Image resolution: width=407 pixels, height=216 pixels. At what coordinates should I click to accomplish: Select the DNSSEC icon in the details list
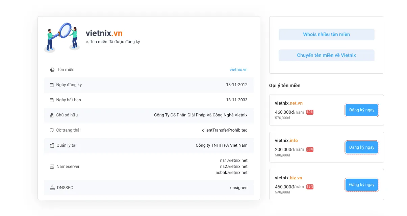(52, 187)
